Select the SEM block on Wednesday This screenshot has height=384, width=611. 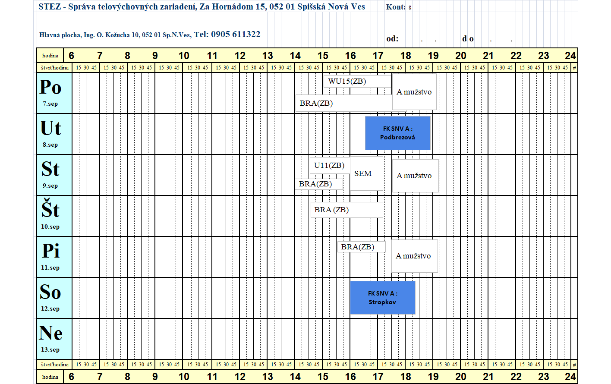(366, 173)
